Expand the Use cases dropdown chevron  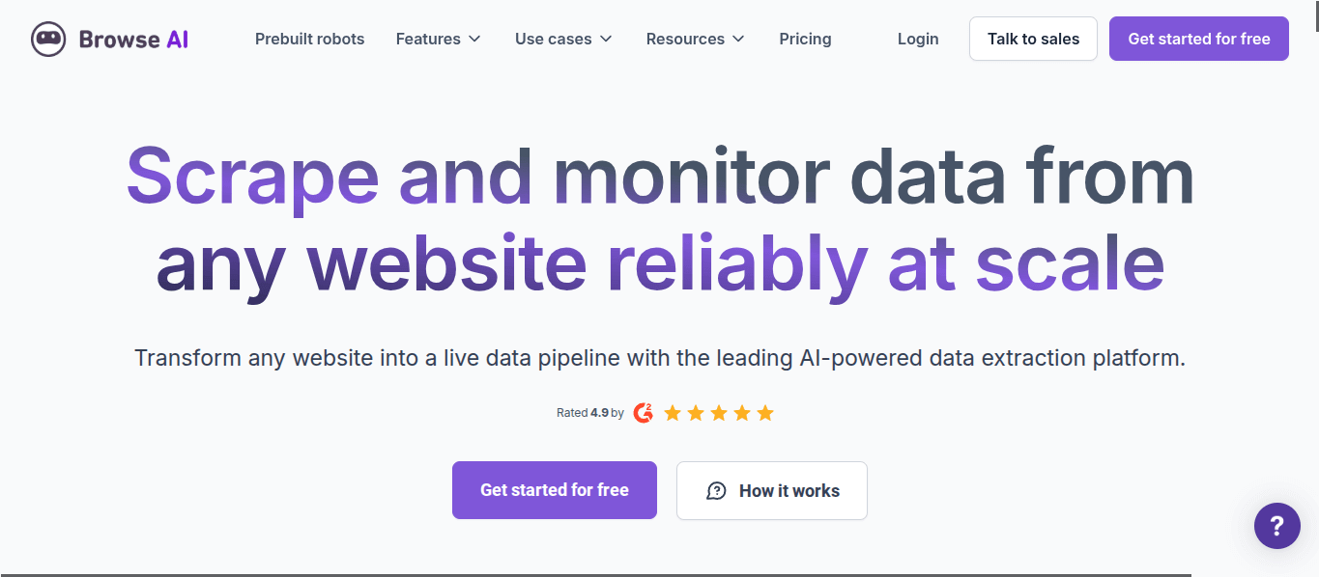(x=606, y=39)
